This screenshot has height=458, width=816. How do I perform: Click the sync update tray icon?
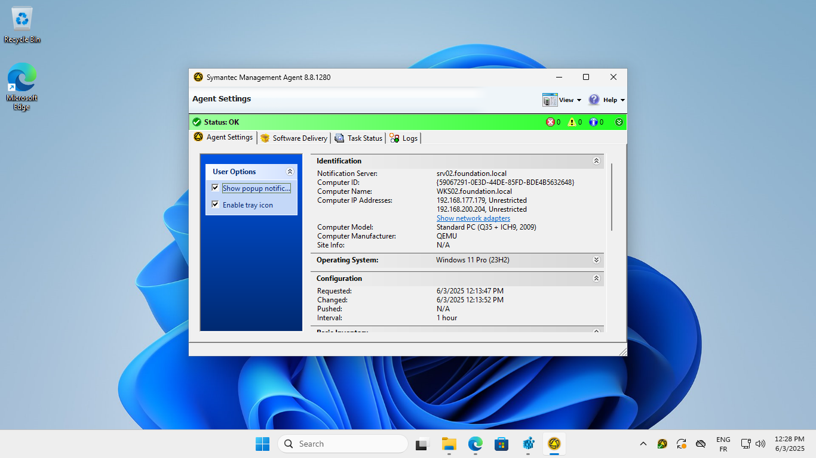[x=682, y=444]
